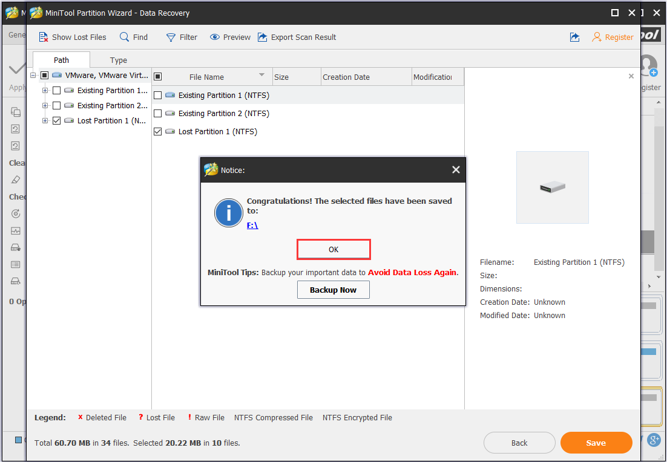This screenshot has width=667, height=462.
Task: Click Export Scan Result
Action: [x=297, y=37]
